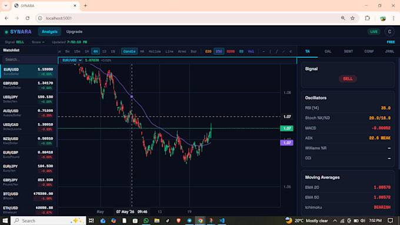Screen dimensions: 400x225
Task: Click the LIVE status badge
Action: (x=374, y=32)
